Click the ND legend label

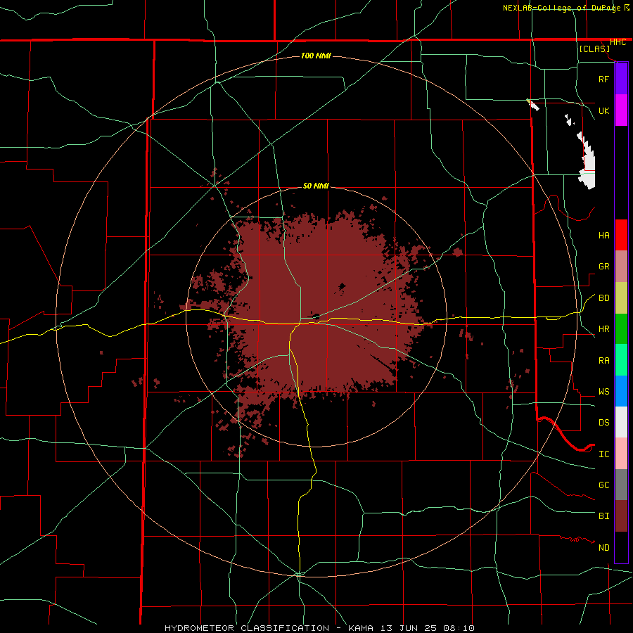(x=603, y=547)
